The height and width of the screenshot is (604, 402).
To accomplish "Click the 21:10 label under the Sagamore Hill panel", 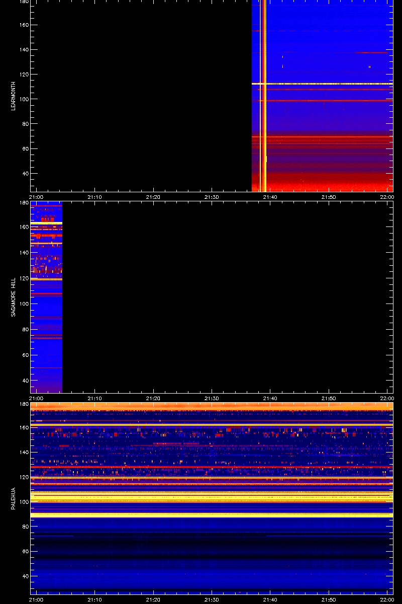I will click(x=94, y=398).
